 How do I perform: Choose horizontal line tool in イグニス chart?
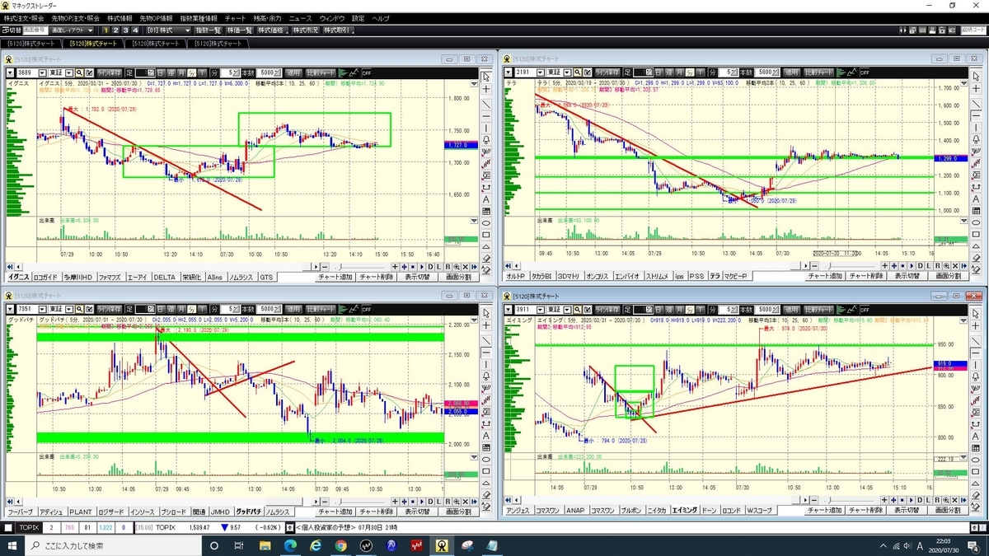coord(486,115)
